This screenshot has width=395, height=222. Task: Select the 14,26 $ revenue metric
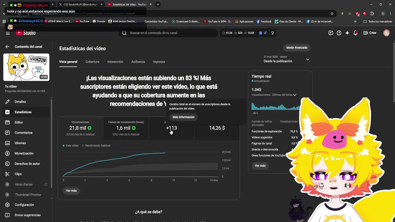pos(217,128)
